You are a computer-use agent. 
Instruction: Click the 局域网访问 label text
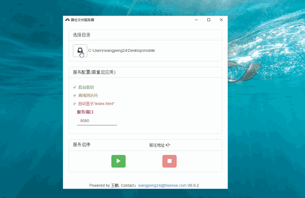pos(88,95)
